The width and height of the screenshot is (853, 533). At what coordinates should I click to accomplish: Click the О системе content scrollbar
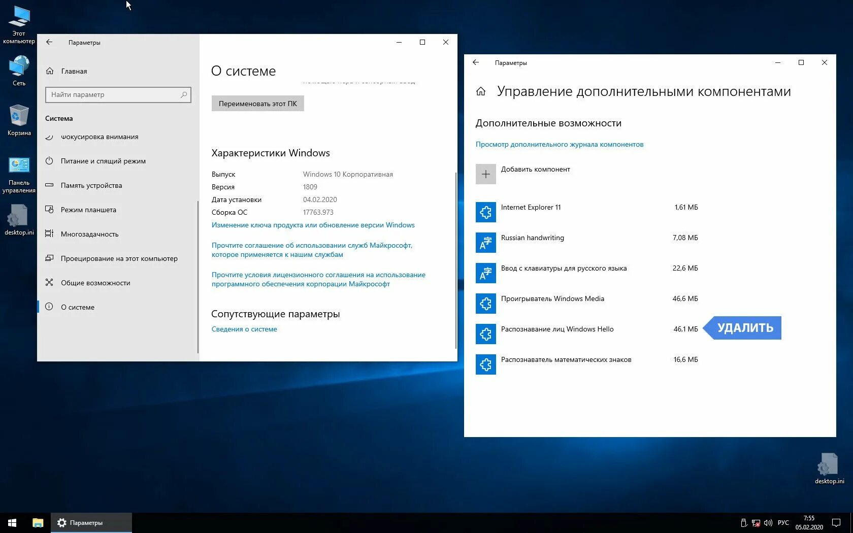(455, 260)
